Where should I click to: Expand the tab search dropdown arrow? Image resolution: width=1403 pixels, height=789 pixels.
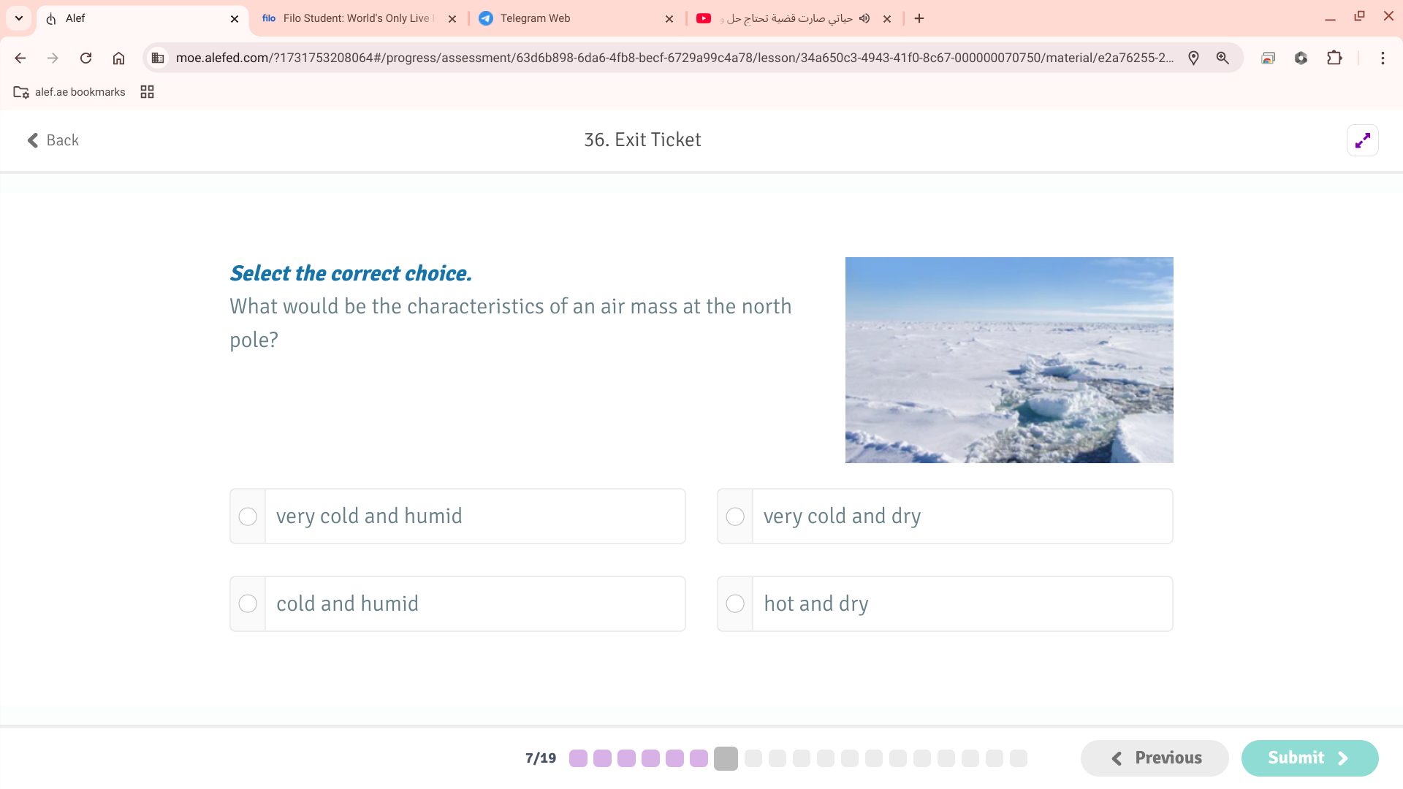tap(19, 18)
